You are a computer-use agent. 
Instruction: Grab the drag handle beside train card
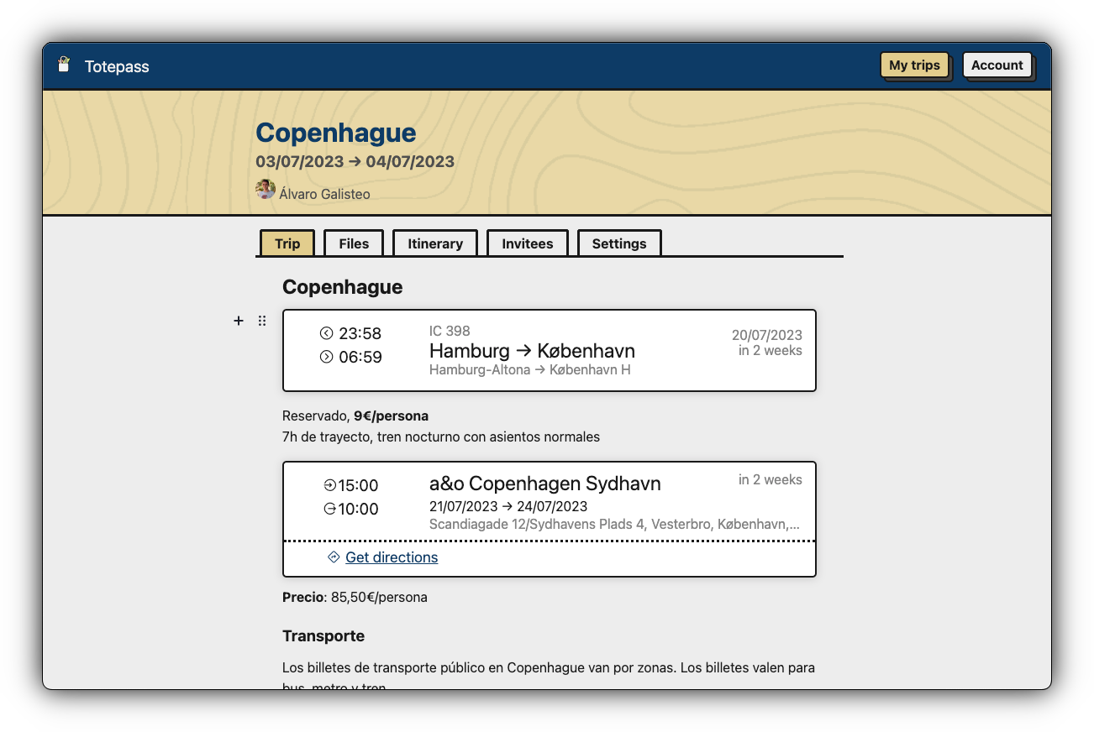click(x=262, y=321)
